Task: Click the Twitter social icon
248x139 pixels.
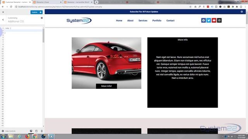Action: 208,20
